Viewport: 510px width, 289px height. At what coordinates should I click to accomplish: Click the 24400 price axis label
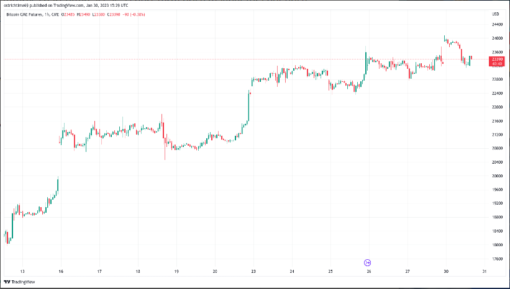496,24
